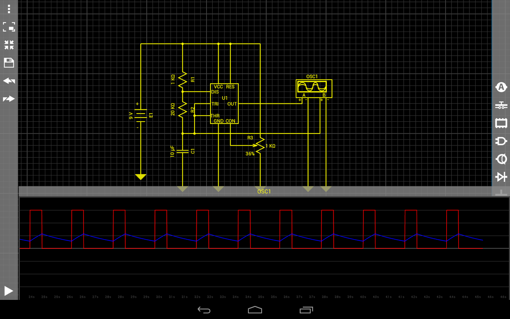This screenshot has width=510, height=319.
Task: Select the U1 555 timer chip
Action: tap(224, 103)
